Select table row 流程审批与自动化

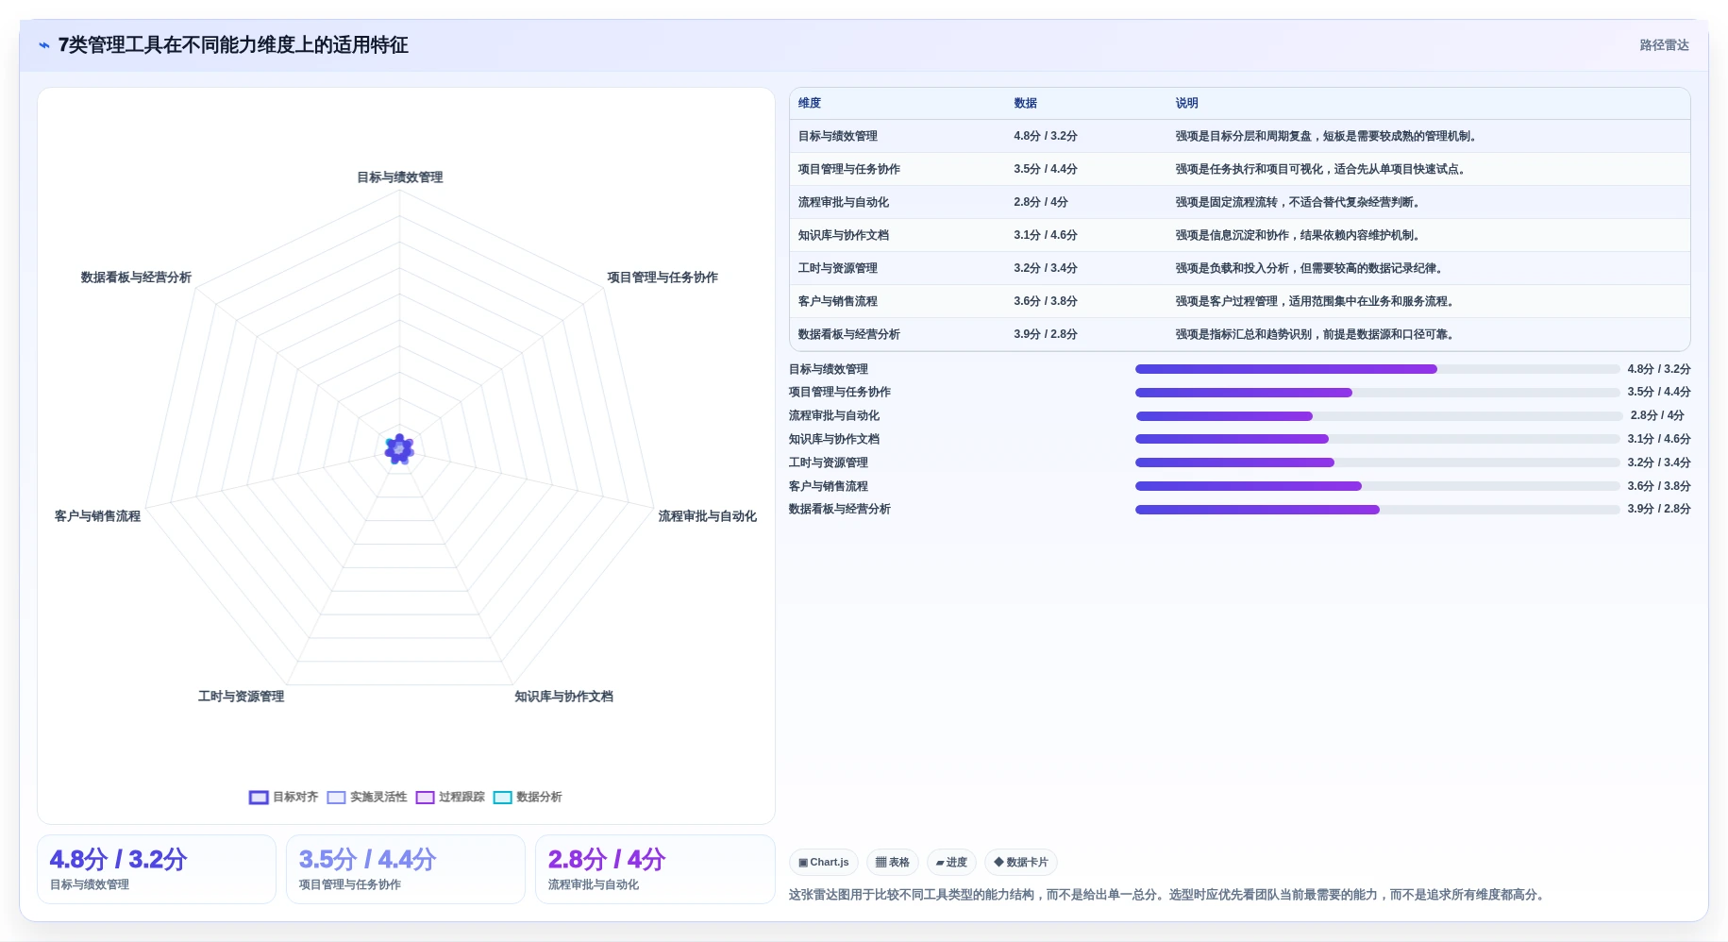tap(1239, 202)
